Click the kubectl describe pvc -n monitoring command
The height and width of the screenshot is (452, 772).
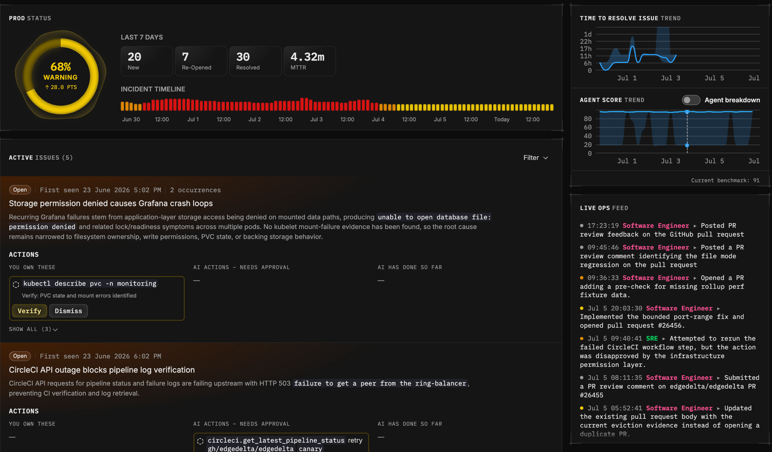pyautogui.click(x=90, y=284)
